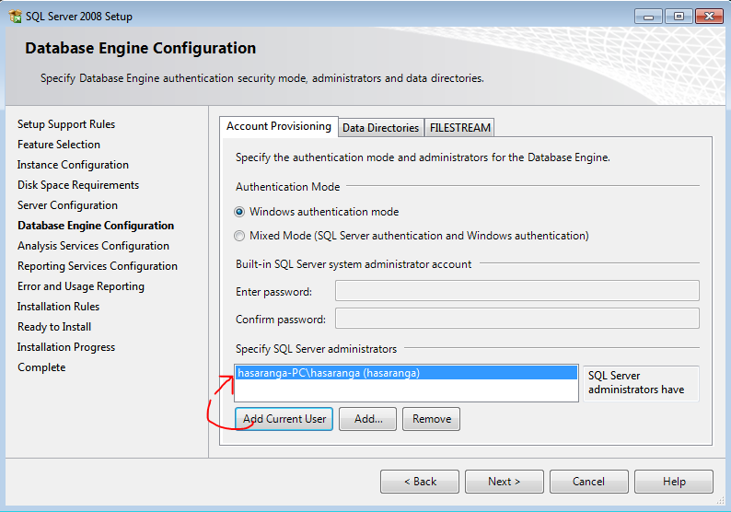
Task: Click the Enter password field
Action: [x=517, y=291]
